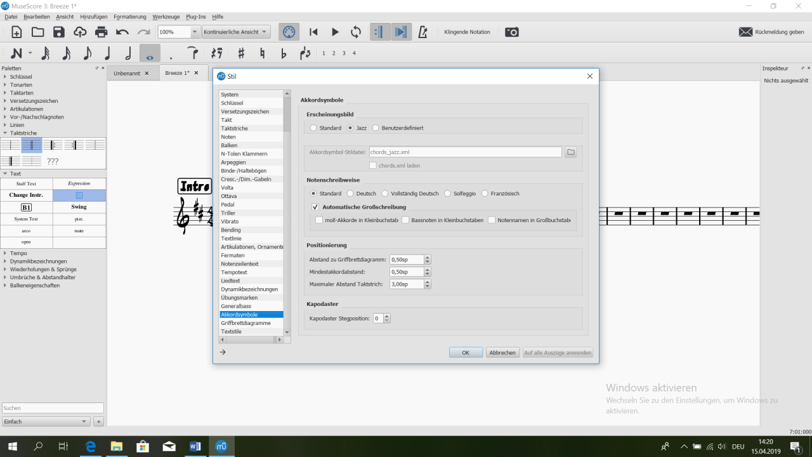Add the Swing text from the palette
The height and width of the screenshot is (457, 812).
pos(79,207)
